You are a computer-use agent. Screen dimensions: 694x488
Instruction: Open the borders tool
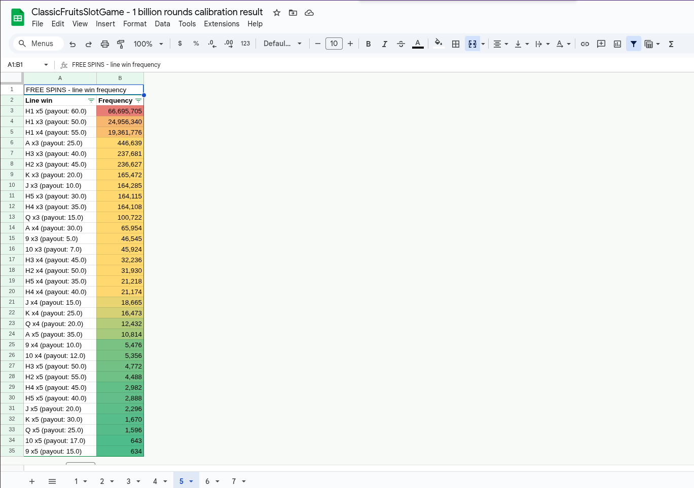pyautogui.click(x=456, y=44)
